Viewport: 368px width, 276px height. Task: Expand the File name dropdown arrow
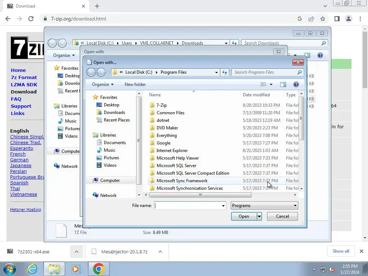pos(223,206)
